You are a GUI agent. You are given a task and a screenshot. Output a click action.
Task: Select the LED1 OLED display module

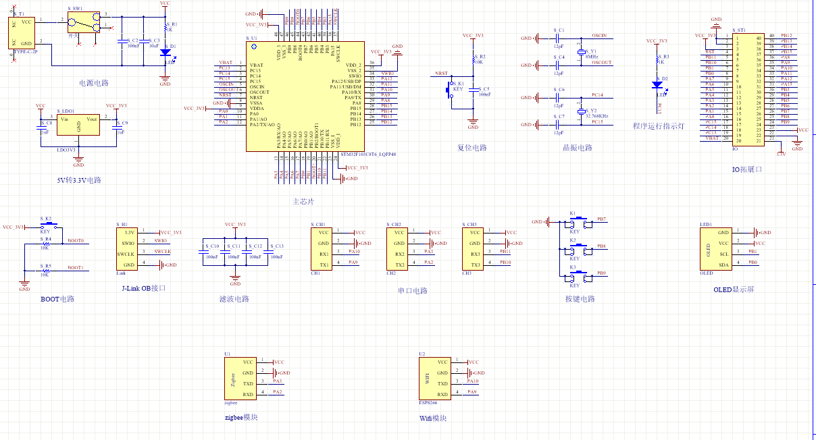click(716, 248)
